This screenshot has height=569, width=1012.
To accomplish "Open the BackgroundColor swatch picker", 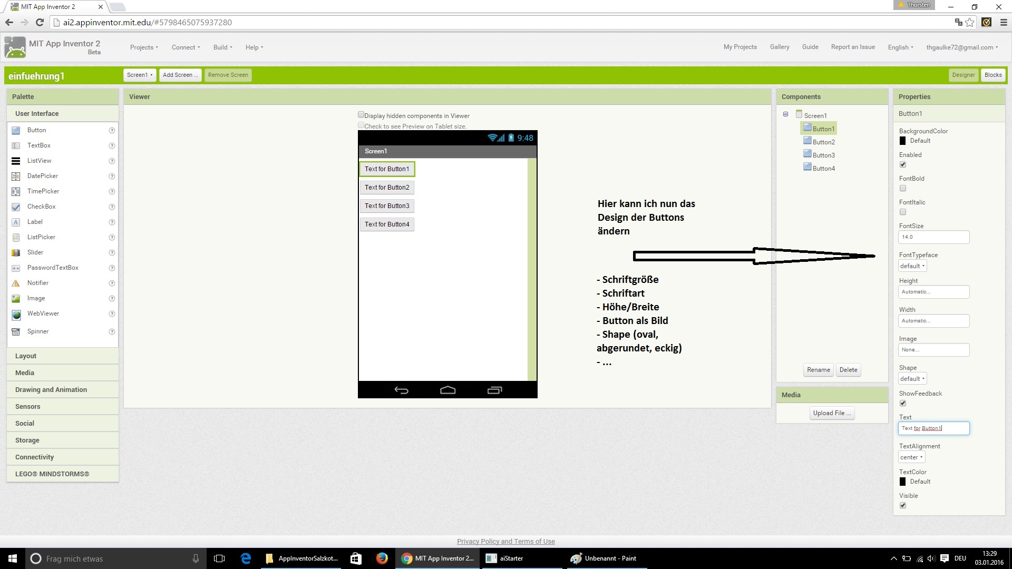I will point(902,141).
